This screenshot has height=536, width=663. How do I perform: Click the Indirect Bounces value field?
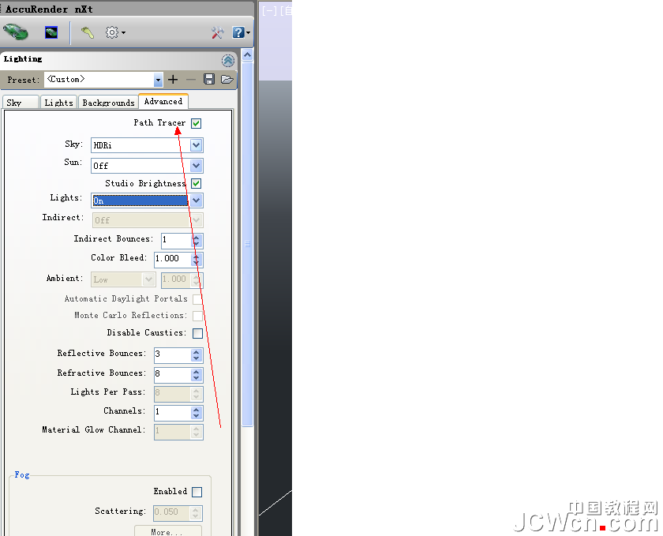[176, 240]
